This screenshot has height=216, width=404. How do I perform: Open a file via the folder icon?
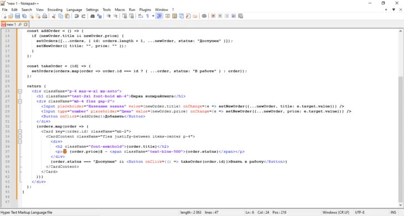point(11,16)
